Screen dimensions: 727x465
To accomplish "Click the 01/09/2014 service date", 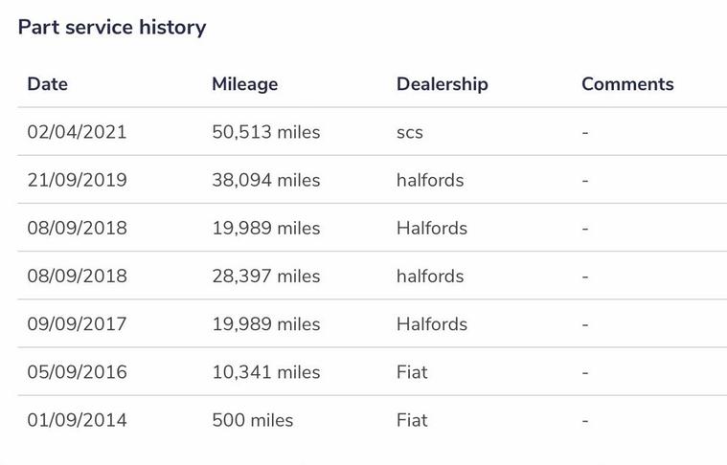I will (77, 419).
